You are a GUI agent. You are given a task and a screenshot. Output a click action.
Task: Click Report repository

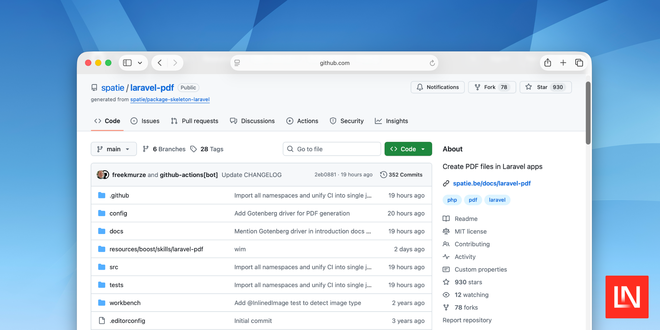(467, 320)
